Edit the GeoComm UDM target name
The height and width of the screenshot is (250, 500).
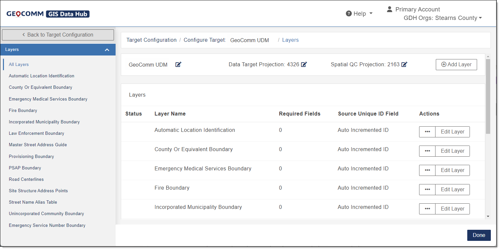click(x=178, y=64)
